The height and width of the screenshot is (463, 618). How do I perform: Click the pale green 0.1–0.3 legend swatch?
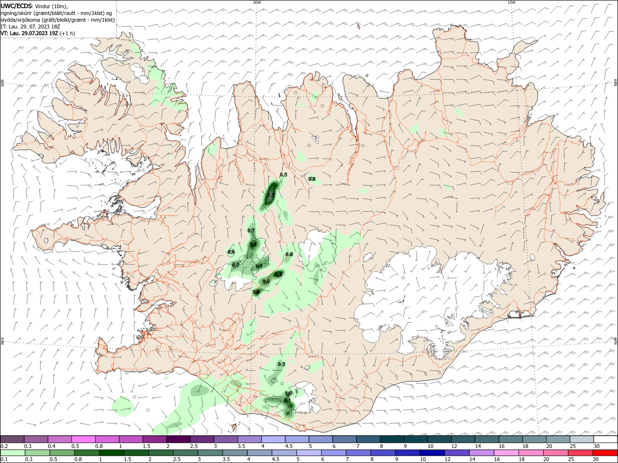[x=12, y=453]
